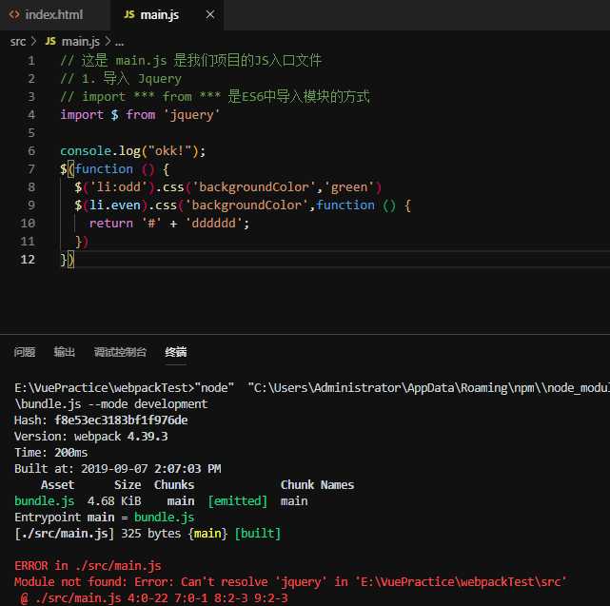Open the 调试控制台 debug console tab

click(x=120, y=352)
